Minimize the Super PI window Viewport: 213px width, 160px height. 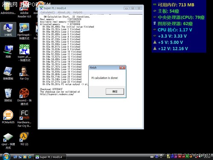point(127,8)
